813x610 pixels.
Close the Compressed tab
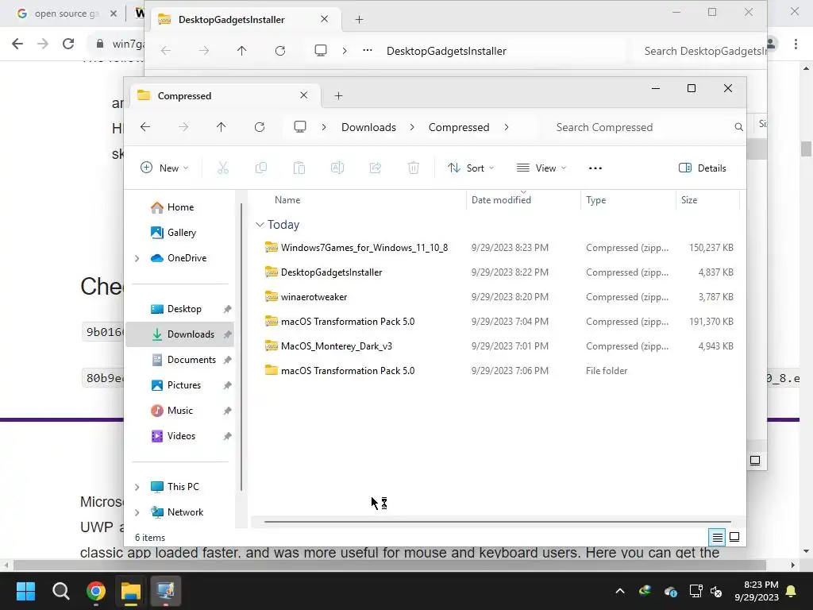pos(304,95)
